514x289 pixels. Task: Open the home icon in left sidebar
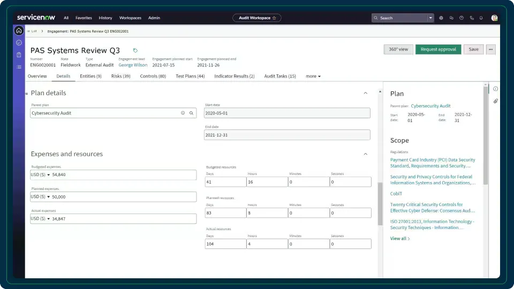pos(19,31)
